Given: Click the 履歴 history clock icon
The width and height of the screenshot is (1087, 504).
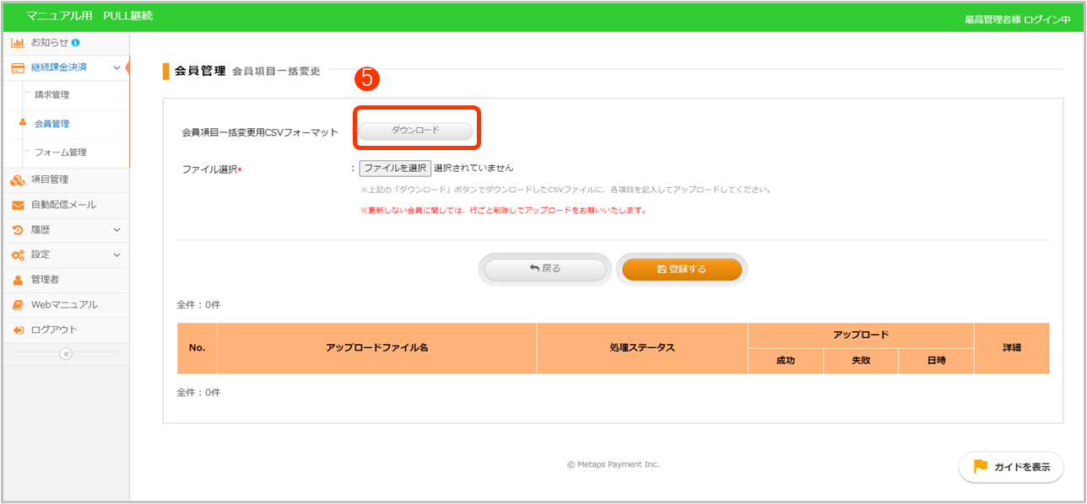Looking at the screenshot, I should tap(17, 229).
